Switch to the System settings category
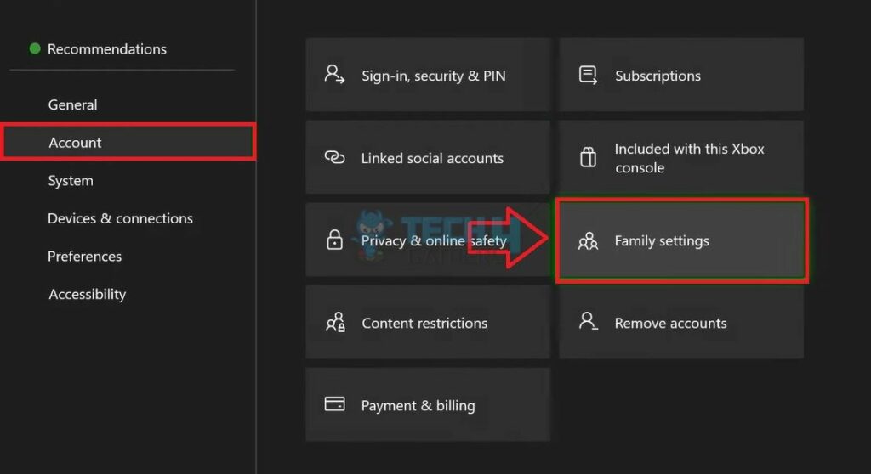871x474 pixels. pyautogui.click(x=71, y=180)
